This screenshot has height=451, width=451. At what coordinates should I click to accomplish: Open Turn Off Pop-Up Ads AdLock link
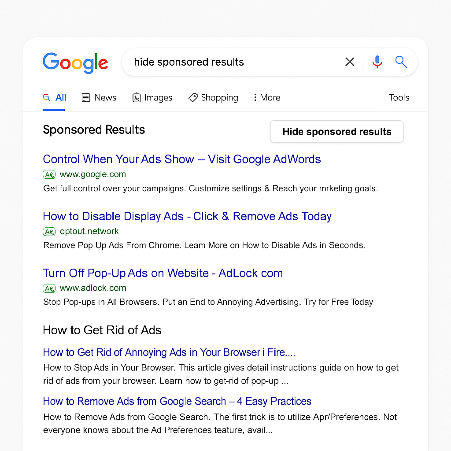[163, 274]
